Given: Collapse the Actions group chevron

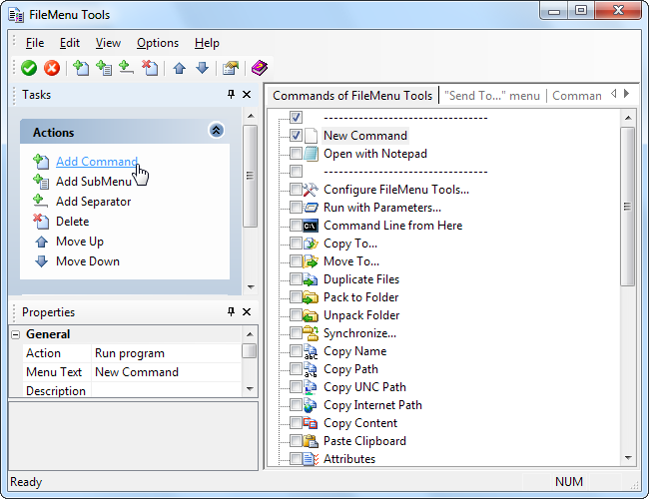Looking at the screenshot, I should (x=216, y=131).
